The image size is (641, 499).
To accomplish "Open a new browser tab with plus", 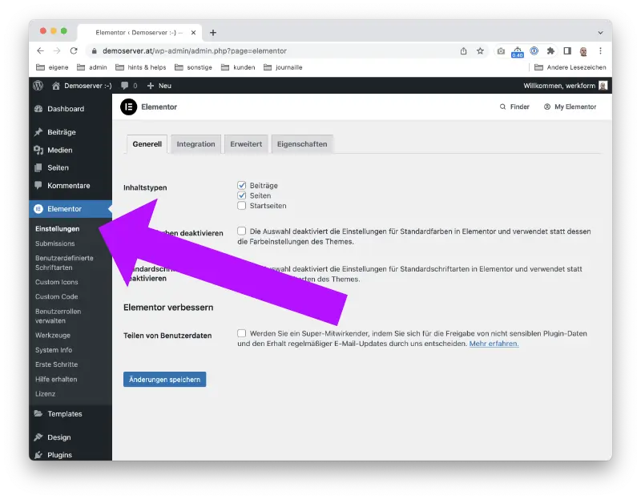I will coord(213,32).
